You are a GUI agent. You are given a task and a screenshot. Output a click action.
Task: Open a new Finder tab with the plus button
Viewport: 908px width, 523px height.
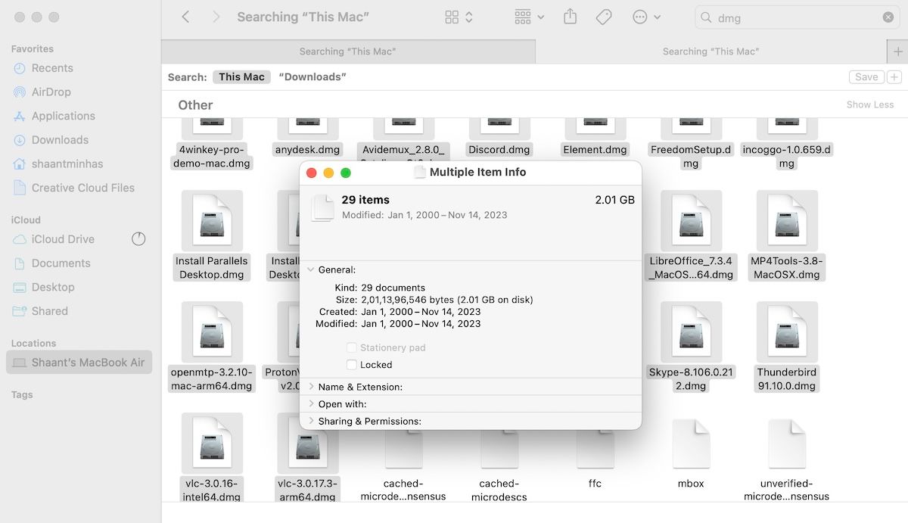pyautogui.click(x=897, y=51)
